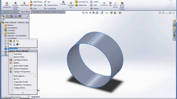Image resolution: width=177 pixels, height=99 pixels.
Task: Choose Change Transparency menu entry
Action: 22,71
